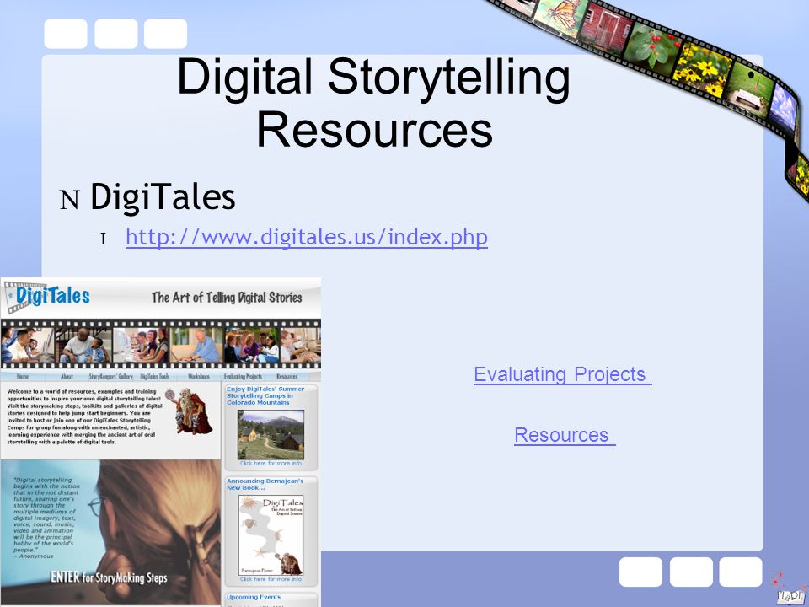Click 'Click here for more info' under book cover

271,579
